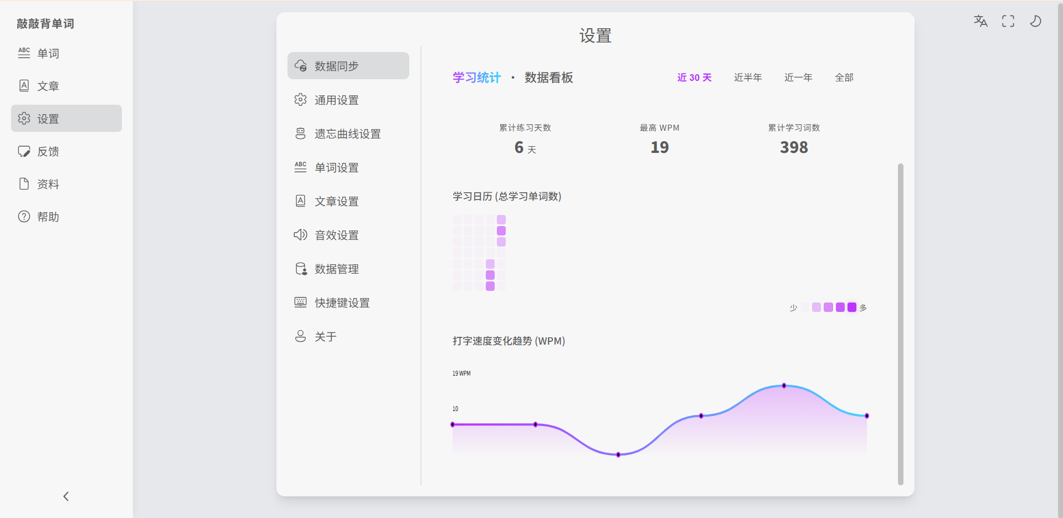Collapse the left sidebar with chevron arrow
Viewport: 1063px width, 518px height.
(x=66, y=496)
